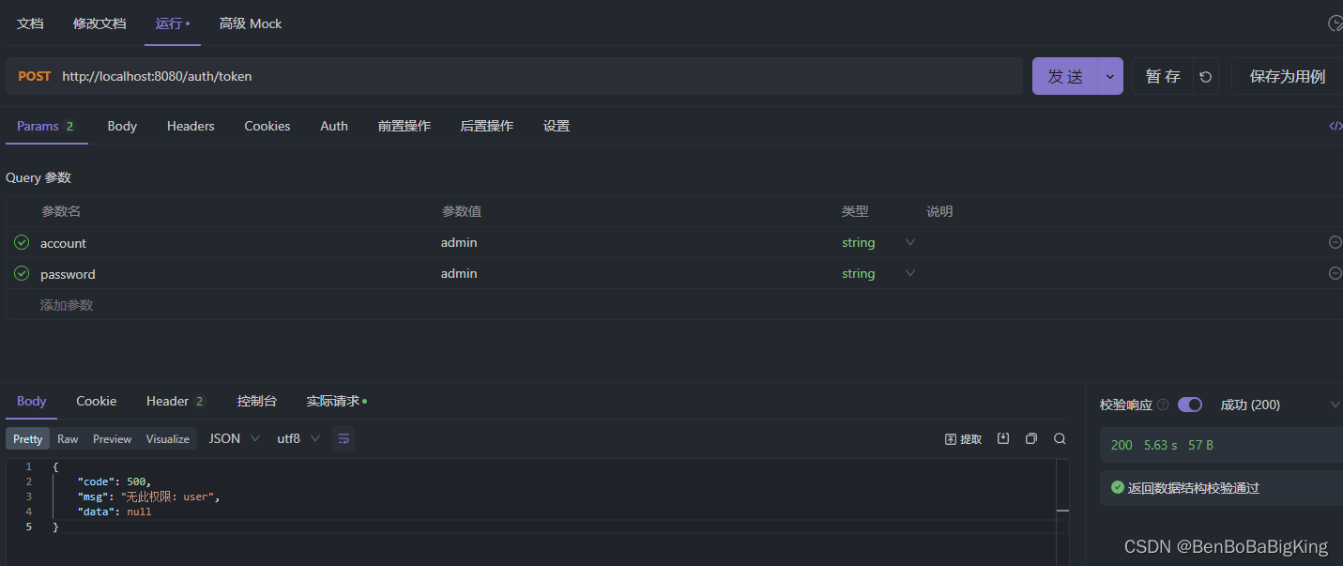This screenshot has height=566, width=1343.
Task: Copy the response body using copy icon
Action: pos(1030,438)
